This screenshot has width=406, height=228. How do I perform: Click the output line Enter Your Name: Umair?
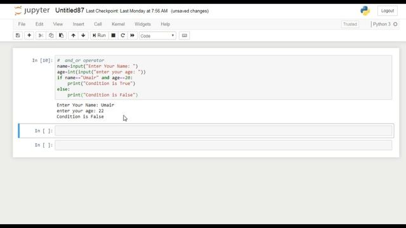[x=86, y=105]
